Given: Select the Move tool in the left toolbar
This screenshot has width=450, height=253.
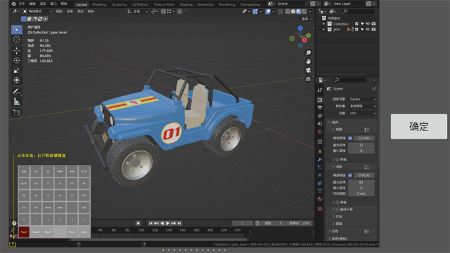Looking at the screenshot, I should tap(17, 51).
